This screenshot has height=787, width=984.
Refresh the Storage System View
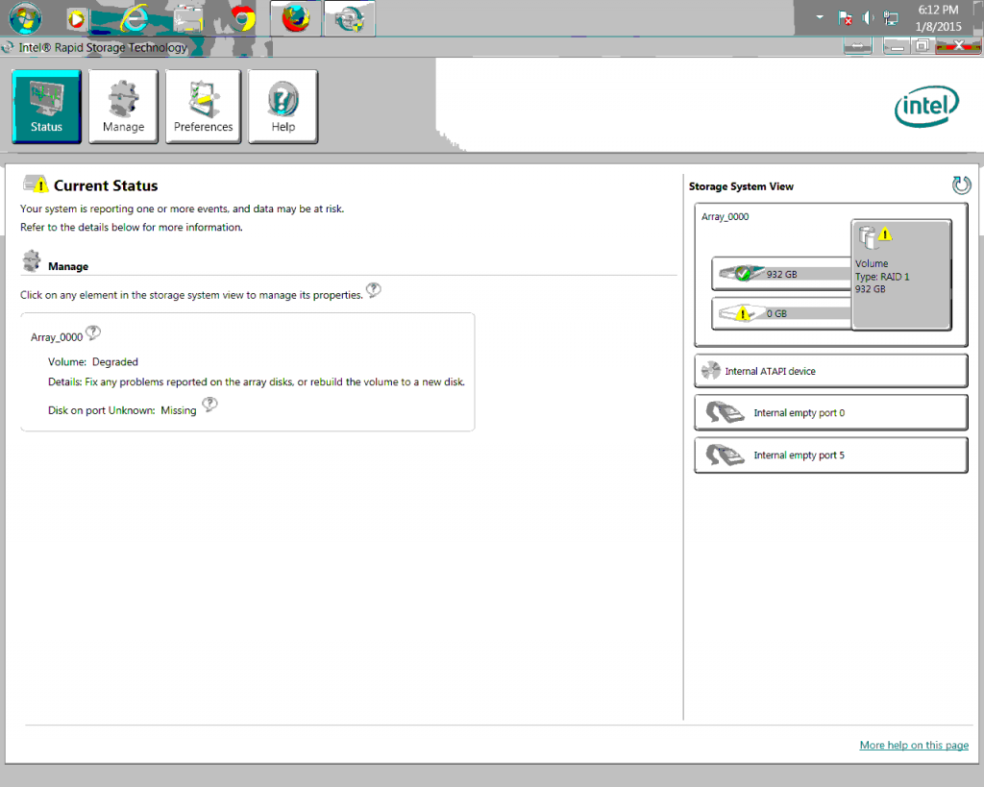click(x=961, y=185)
